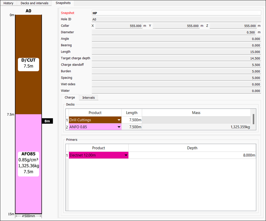Click the ⌀500mm diameter label
The height and width of the screenshot is (221, 266).
(29, 216)
